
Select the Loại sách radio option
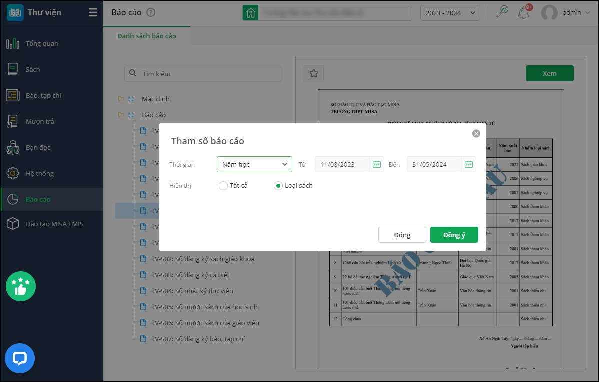click(x=278, y=186)
